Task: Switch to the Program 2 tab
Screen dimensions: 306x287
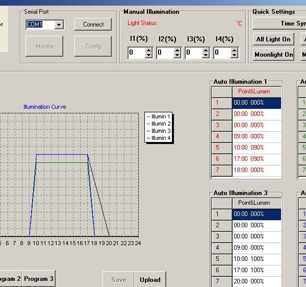Action: (11, 279)
